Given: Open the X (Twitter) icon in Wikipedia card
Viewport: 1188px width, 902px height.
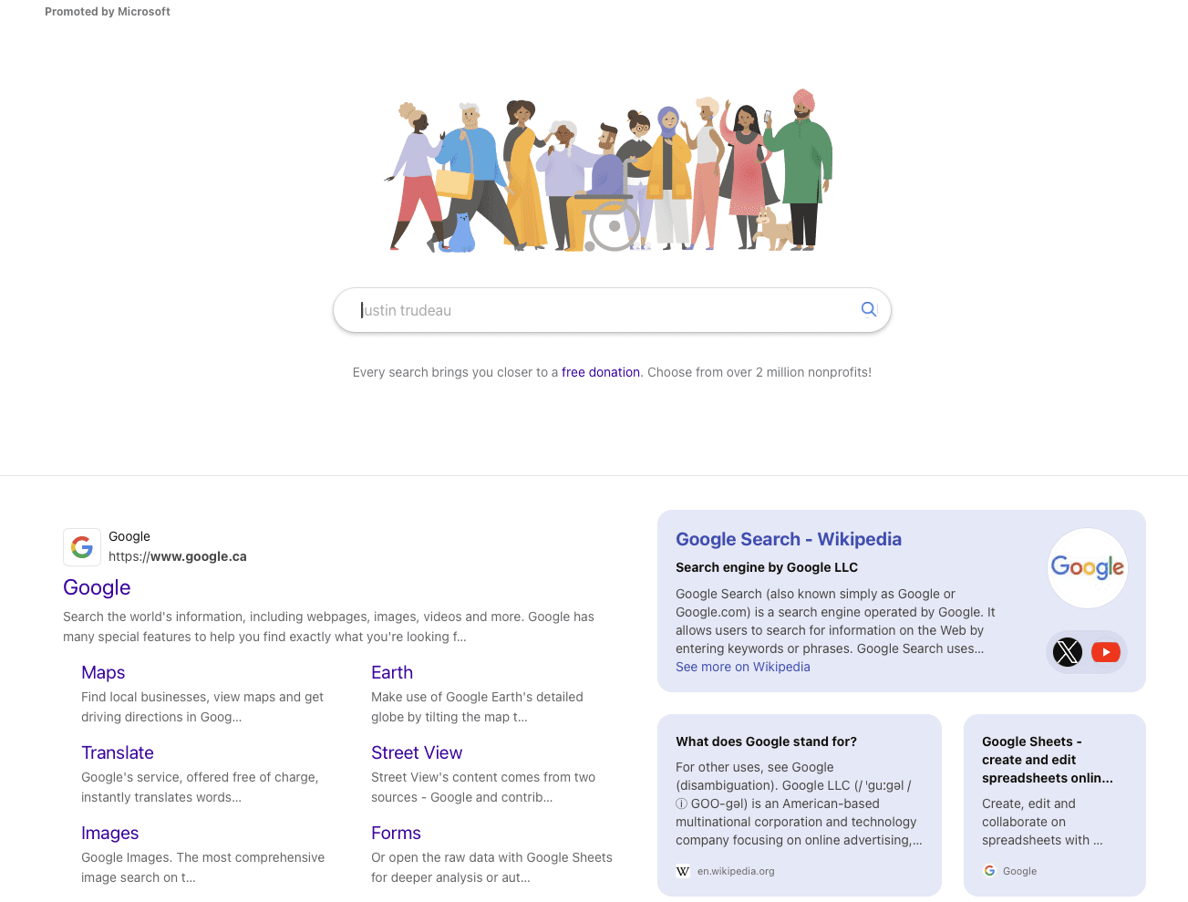Looking at the screenshot, I should click(x=1067, y=652).
